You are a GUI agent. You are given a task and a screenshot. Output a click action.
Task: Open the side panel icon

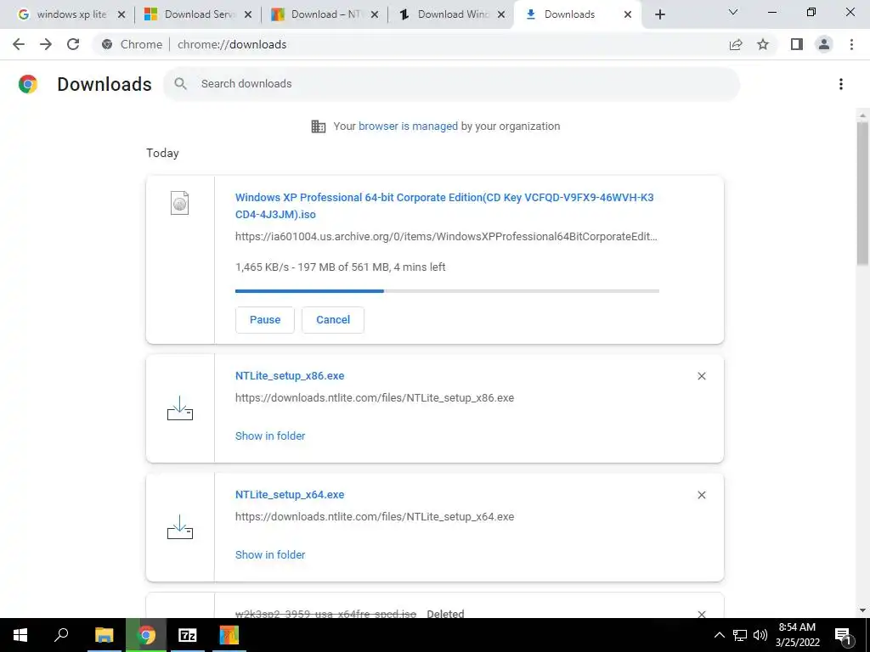coord(797,44)
